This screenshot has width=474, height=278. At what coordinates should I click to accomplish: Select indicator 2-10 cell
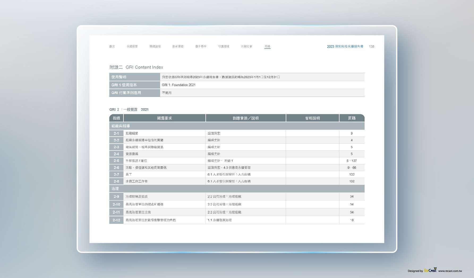[x=116, y=204]
